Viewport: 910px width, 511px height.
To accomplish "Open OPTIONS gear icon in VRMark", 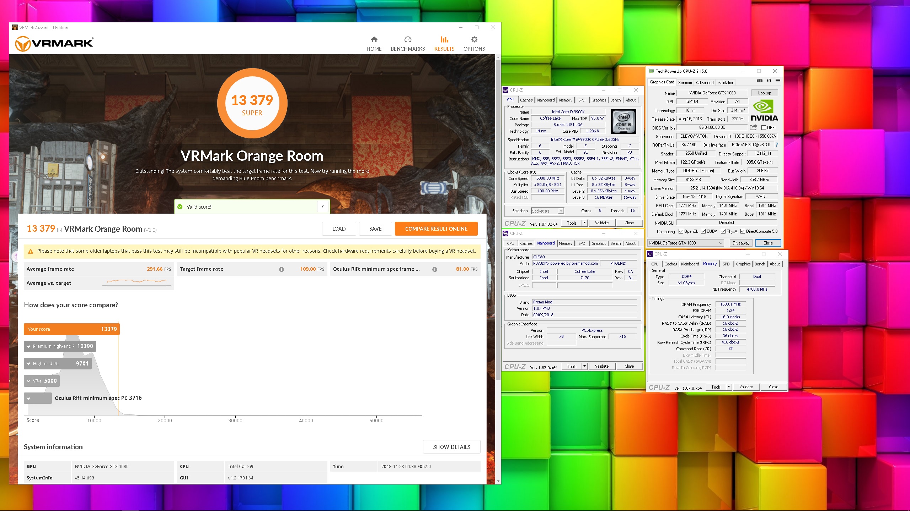I will tap(474, 39).
